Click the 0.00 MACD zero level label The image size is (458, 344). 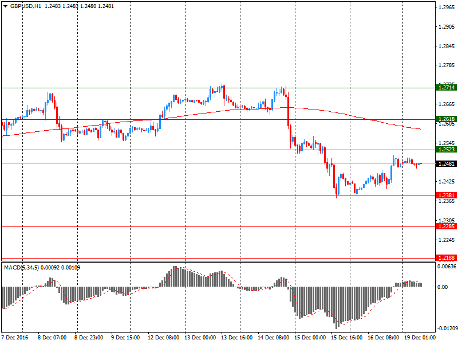(x=443, y=287)
